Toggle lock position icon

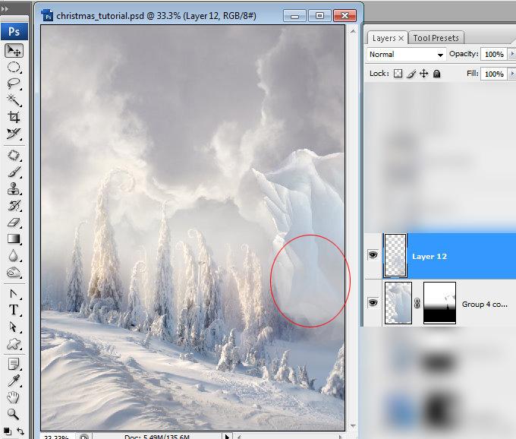(x=424, y=74)
